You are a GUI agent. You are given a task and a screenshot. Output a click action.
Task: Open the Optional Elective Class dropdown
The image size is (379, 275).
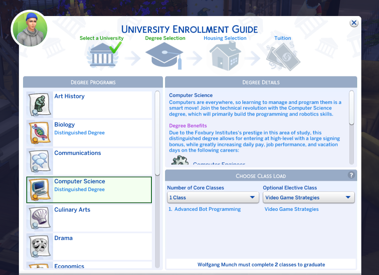click(309, 197)
